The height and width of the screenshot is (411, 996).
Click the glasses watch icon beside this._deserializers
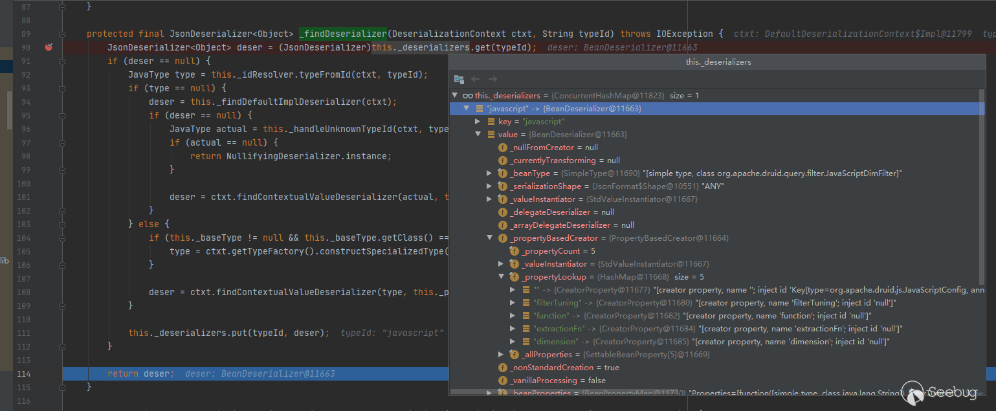point(467,96)
